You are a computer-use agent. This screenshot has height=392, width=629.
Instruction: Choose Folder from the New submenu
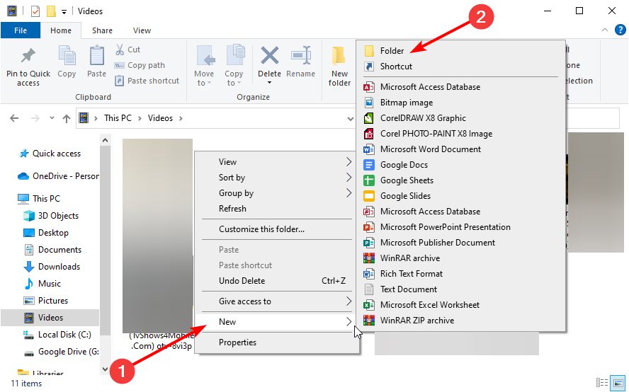[x=392, y=51]
